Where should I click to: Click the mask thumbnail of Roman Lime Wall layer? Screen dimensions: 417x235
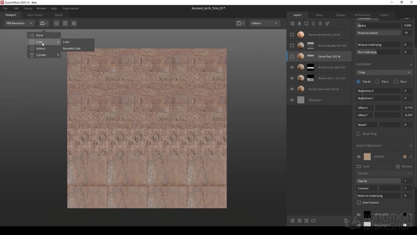(310, 67)
